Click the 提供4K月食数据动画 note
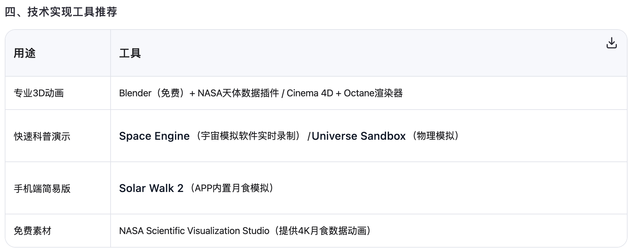The image size is (633, 251). [x=323, y=231]
